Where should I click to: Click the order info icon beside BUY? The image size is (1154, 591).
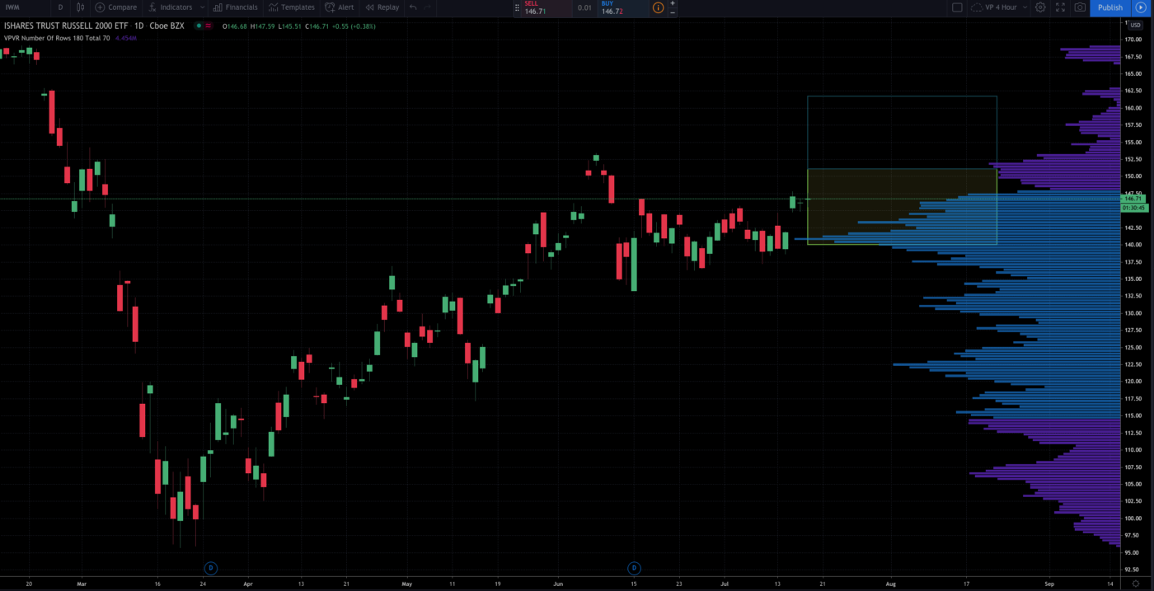coord(658,7)
